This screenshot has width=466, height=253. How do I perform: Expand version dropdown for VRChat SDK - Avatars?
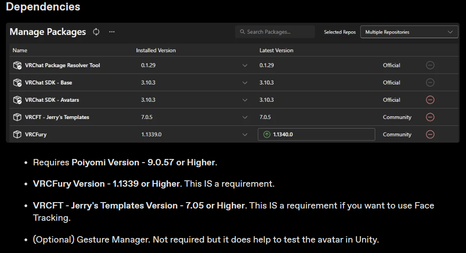pyautogui.click(x=245, y=100)
